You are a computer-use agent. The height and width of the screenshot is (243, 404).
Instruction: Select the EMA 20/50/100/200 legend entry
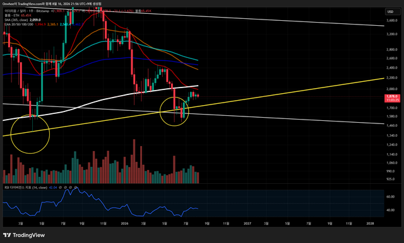(x=19, y=25)
